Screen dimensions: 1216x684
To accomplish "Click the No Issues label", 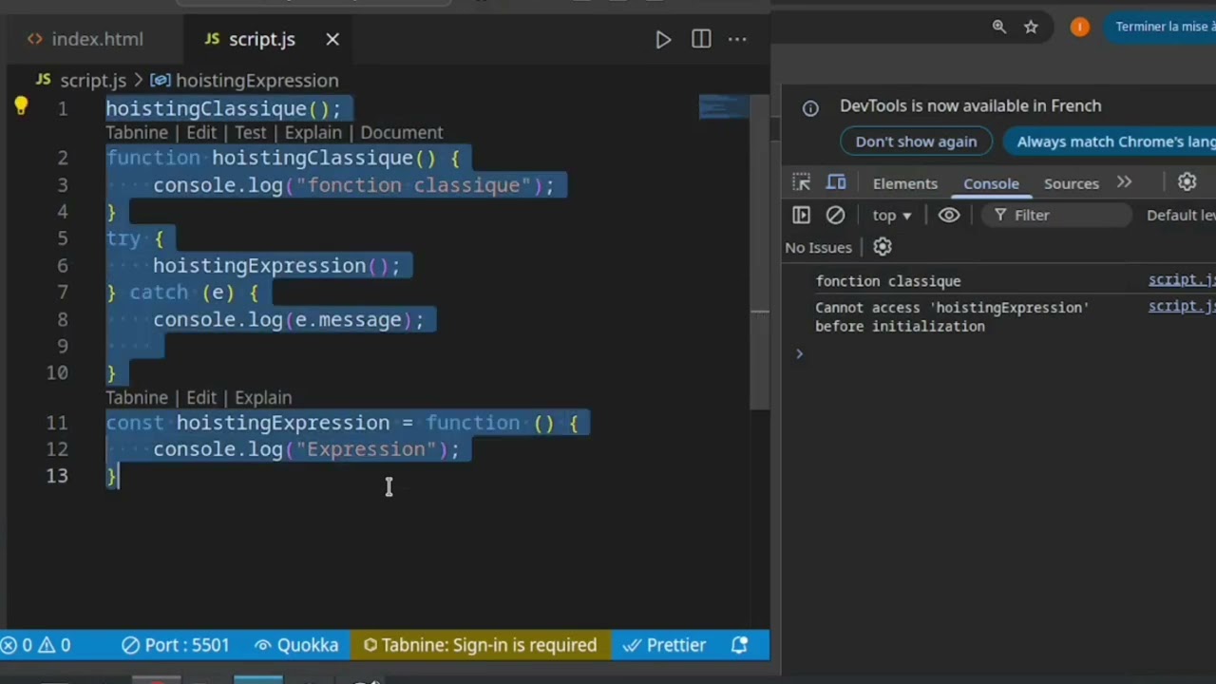I will tap(818, 247).
